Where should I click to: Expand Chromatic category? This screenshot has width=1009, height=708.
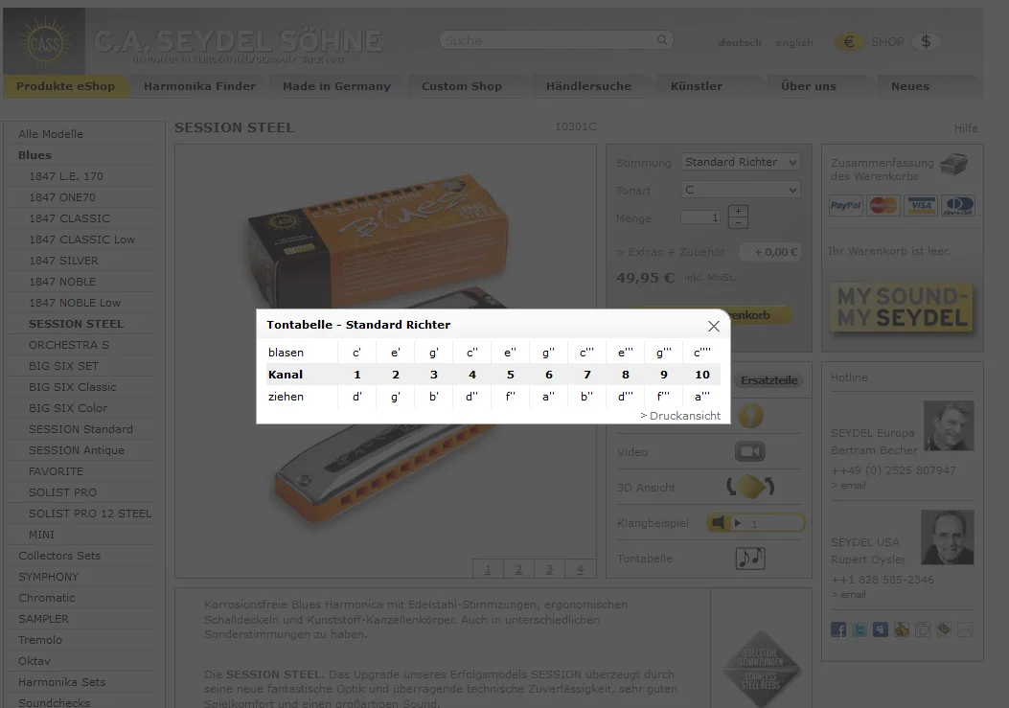pos(46,598)
